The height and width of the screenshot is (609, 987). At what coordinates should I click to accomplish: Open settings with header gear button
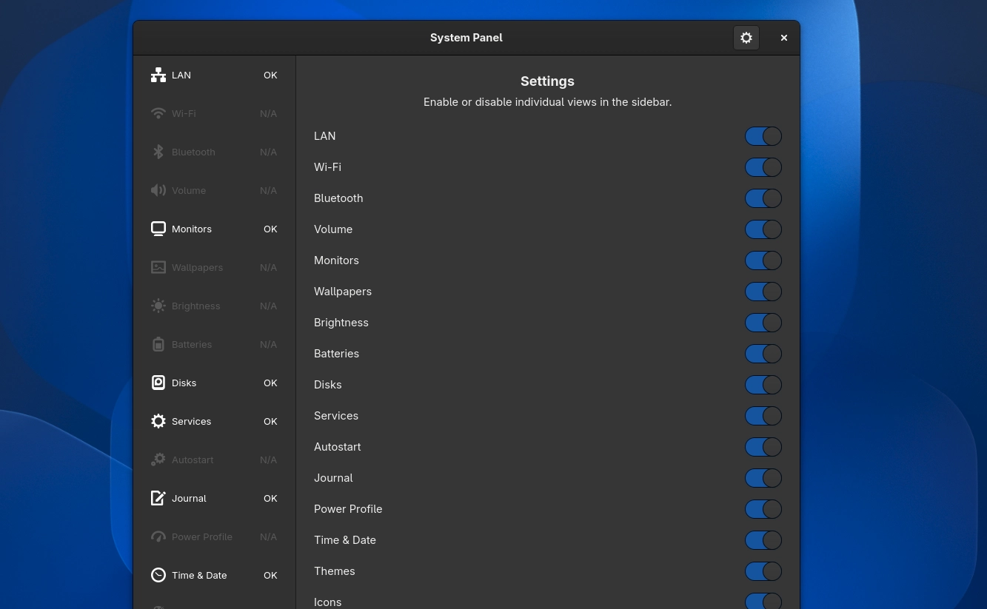(x=746, y=38)
